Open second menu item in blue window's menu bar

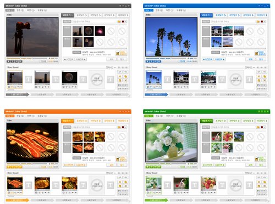click(159, 10)
